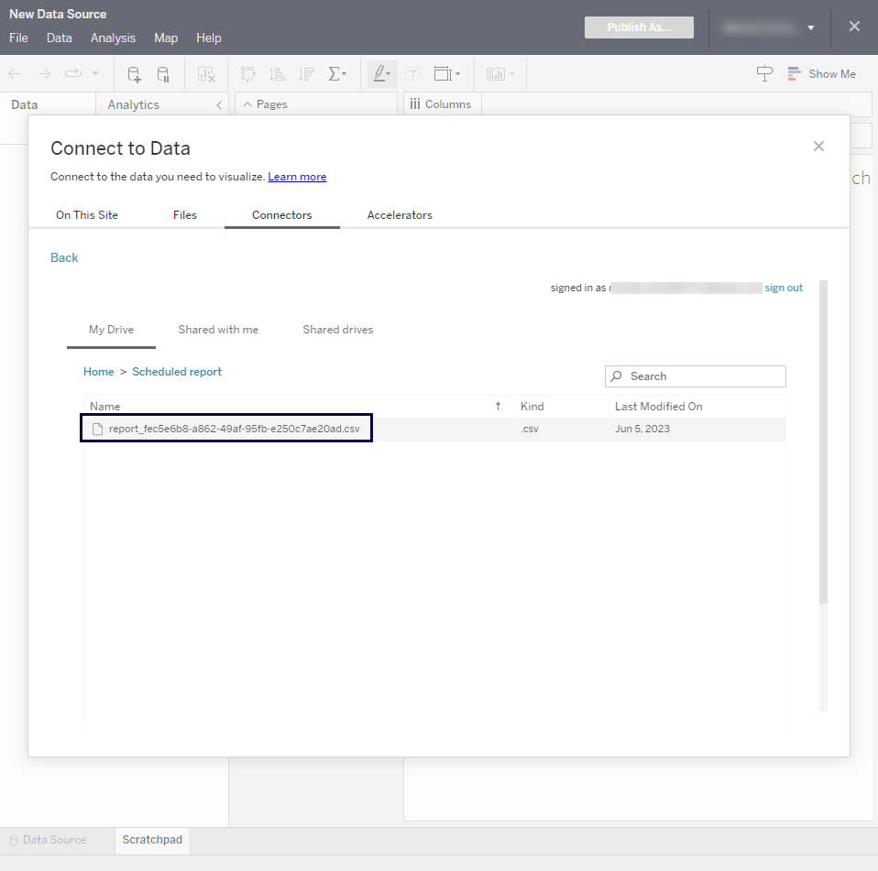Select the Highlight pen tool icon
The height and width of the screenshot is (871, 878).
[x=381, y=74]
